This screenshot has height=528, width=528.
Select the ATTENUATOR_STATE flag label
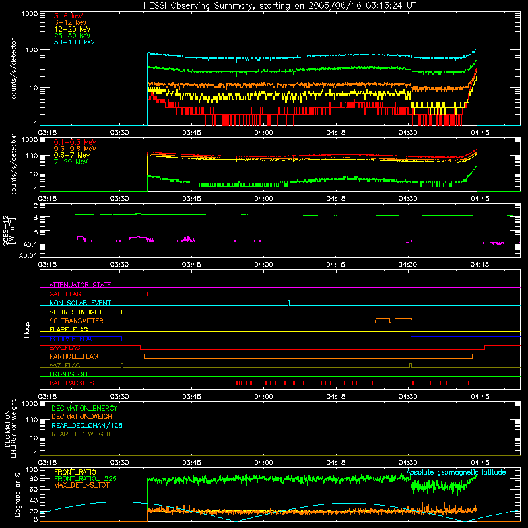(x=80, y=285)
